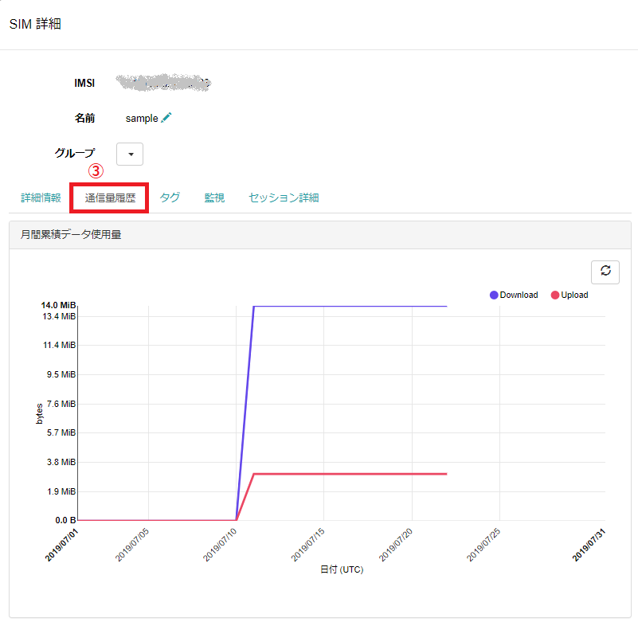Click the bytes axis title
The image size is (638, 622).
(x=40, y=413)
